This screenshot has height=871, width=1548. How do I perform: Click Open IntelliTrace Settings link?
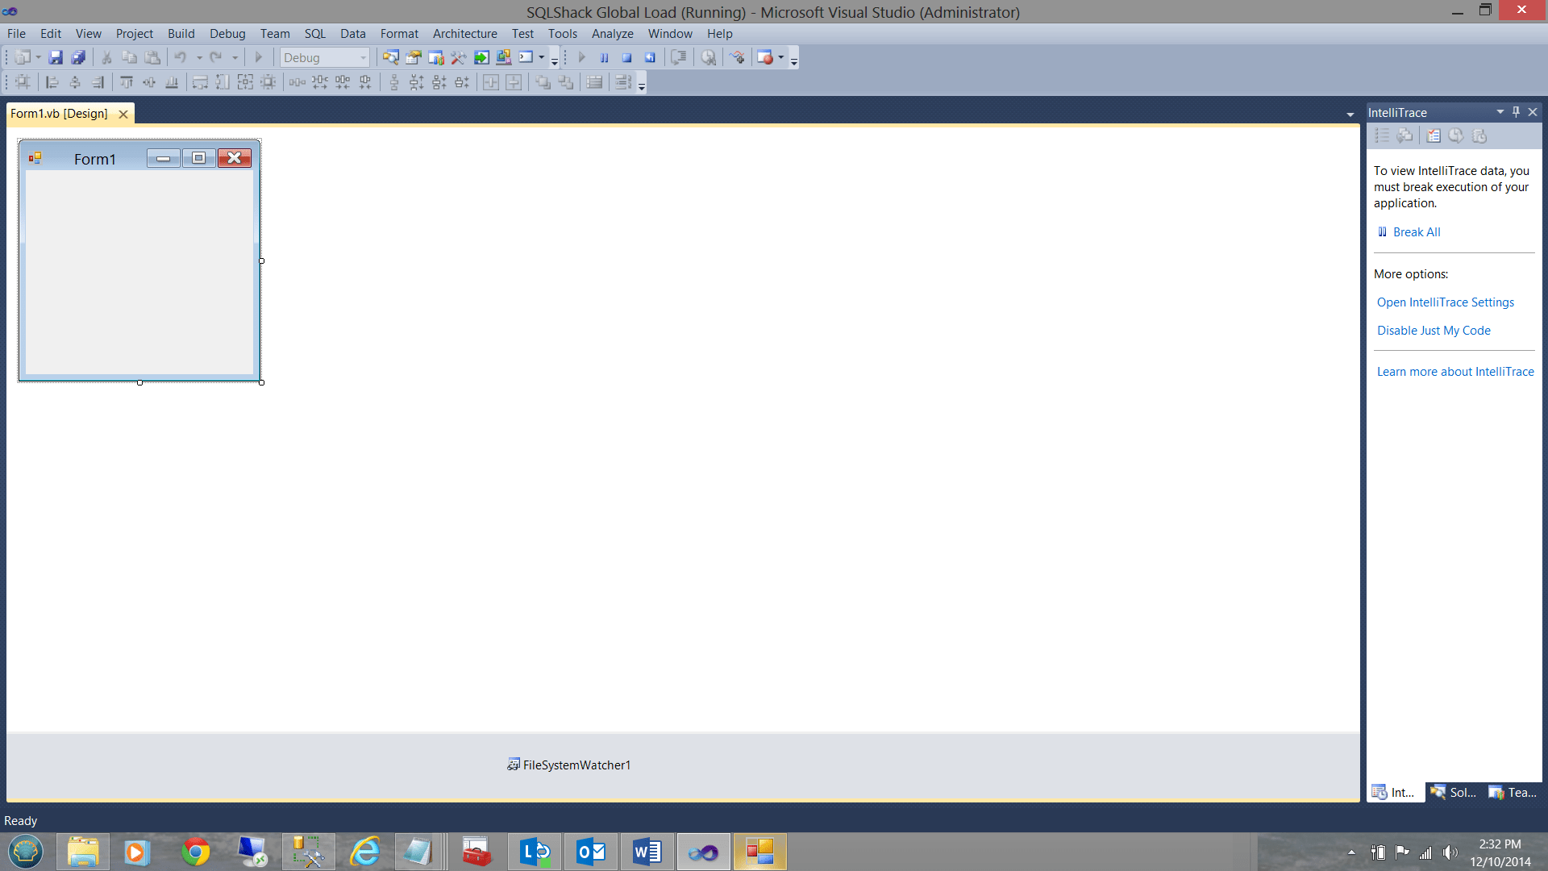[x=1445, y=302]
